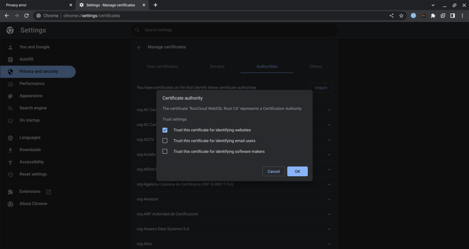Open the Extensions puzzle icon in the toolbar
469x249 pixels.
coord(433,16)
